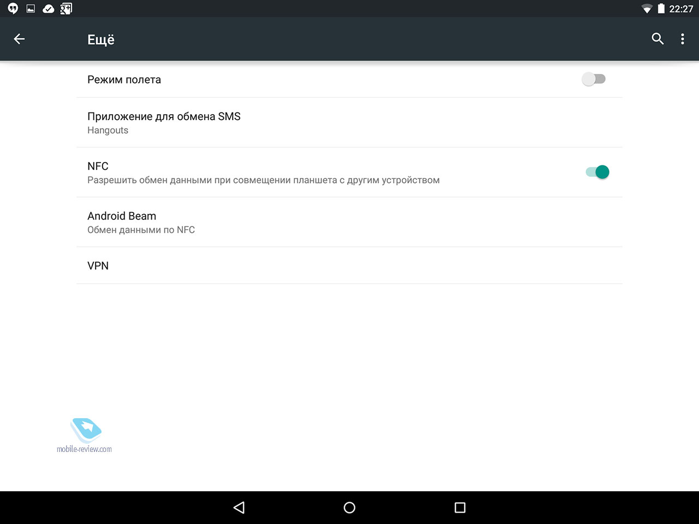699x524 pixels.
Task: Enable the Режим полета airplane mode switch
Action: [x=594, y=79]
